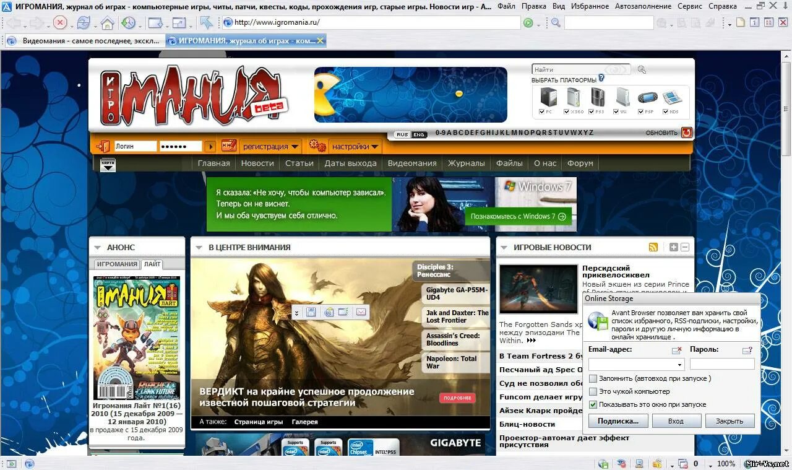Click Познакомьтесь с Windows 7 banner button
This screenshot has height=470, width=792.
519,216
